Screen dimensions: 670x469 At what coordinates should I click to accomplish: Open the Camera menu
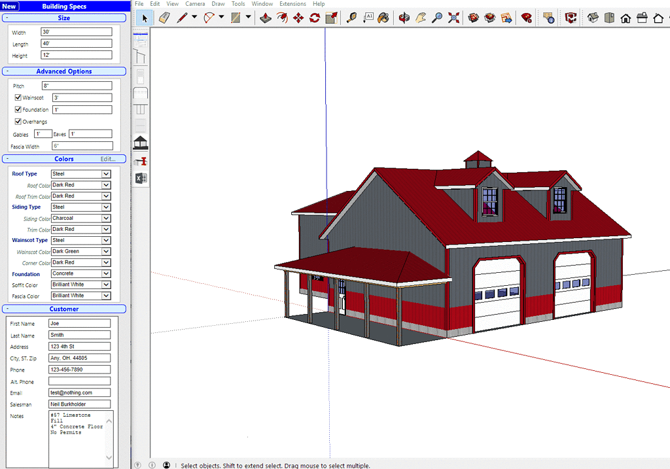(195, 3)
